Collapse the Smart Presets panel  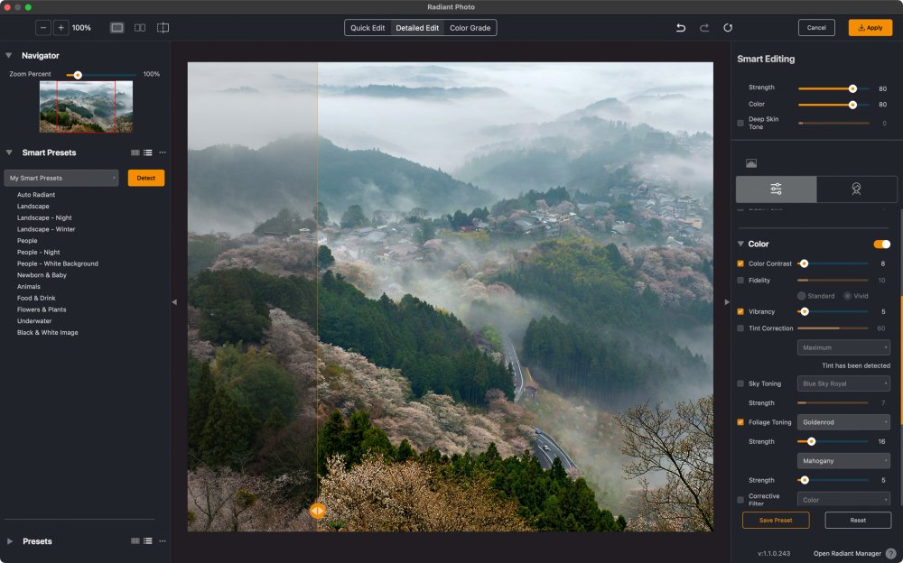(x=9, y=152)
